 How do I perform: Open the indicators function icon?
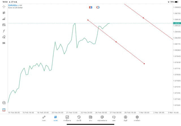point(4,31)
